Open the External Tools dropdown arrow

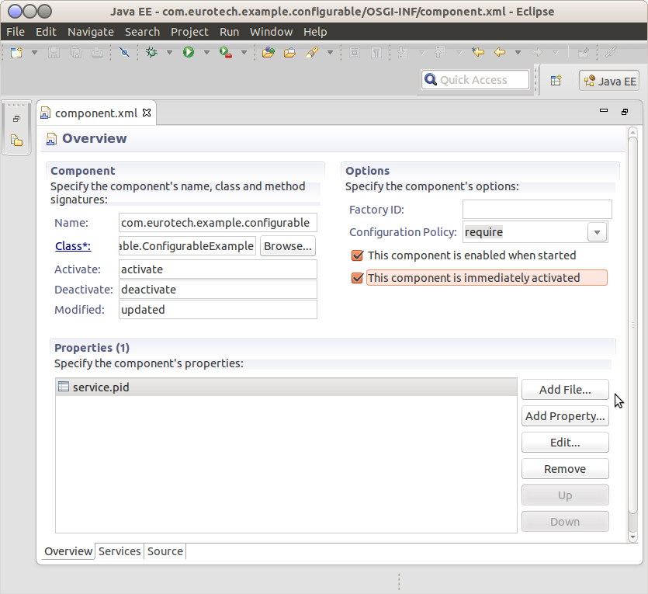(x=244, y=53)
